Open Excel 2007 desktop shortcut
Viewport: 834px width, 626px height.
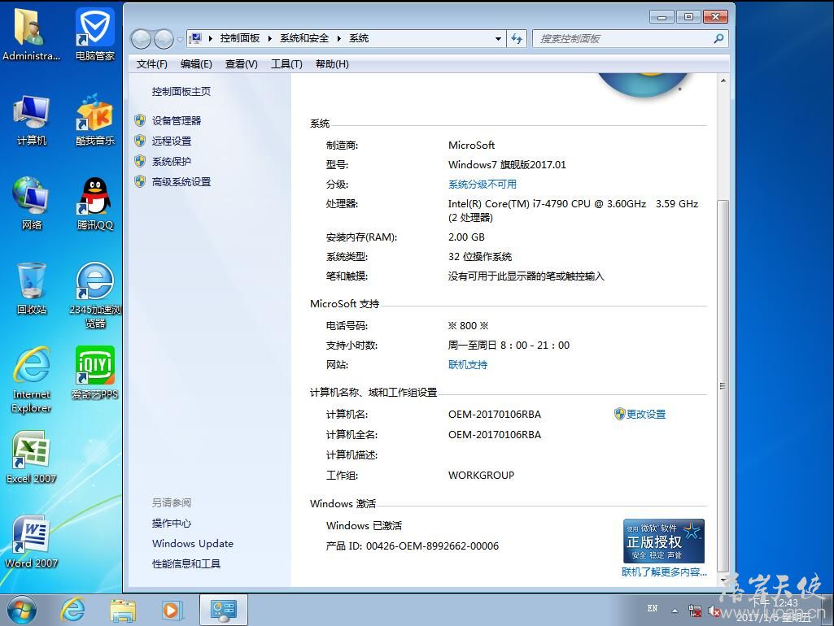32,458
